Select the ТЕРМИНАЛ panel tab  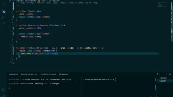[x=63, y=74]
